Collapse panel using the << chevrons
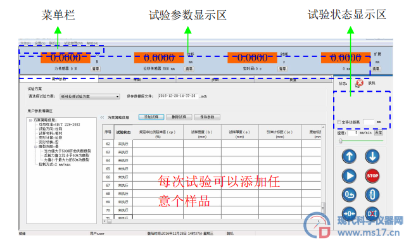Screen dimensions: 411x245 coord(102,117)
